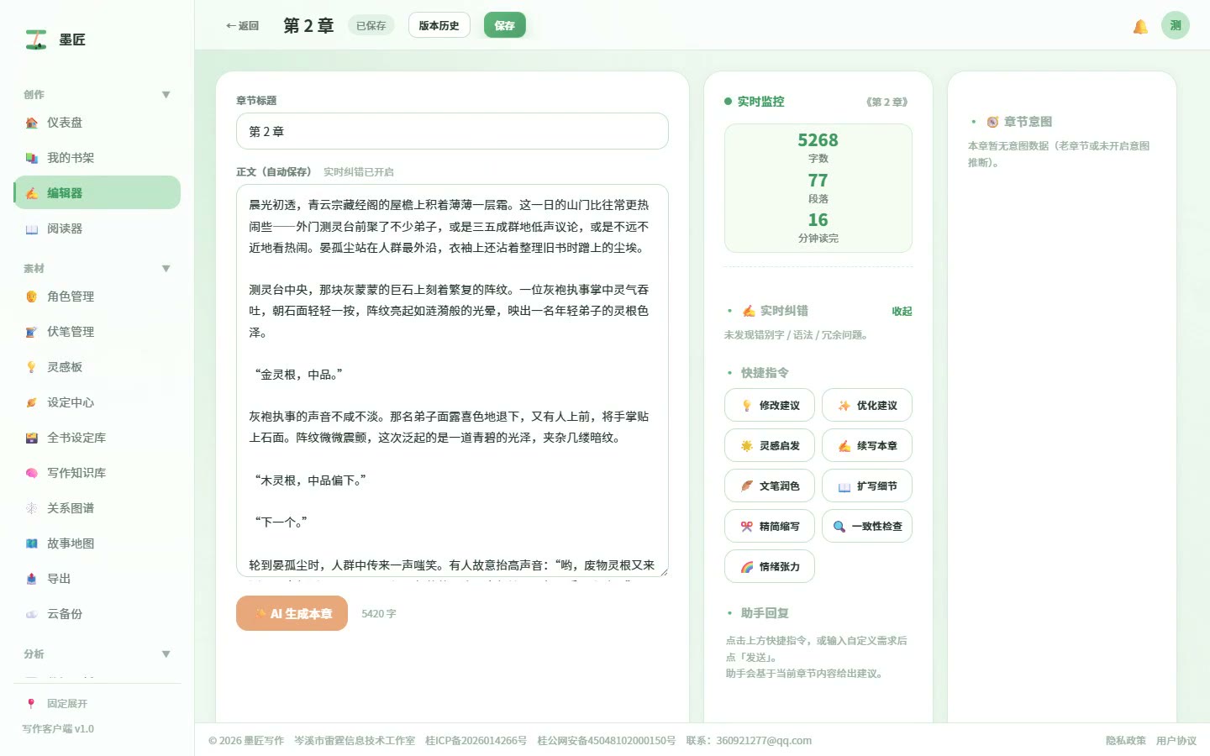Image resolution: width=1210 pixels, height=756 pixels.
Task: Click 写作客户端 v1.0 version text
Action: coord(58,728)
